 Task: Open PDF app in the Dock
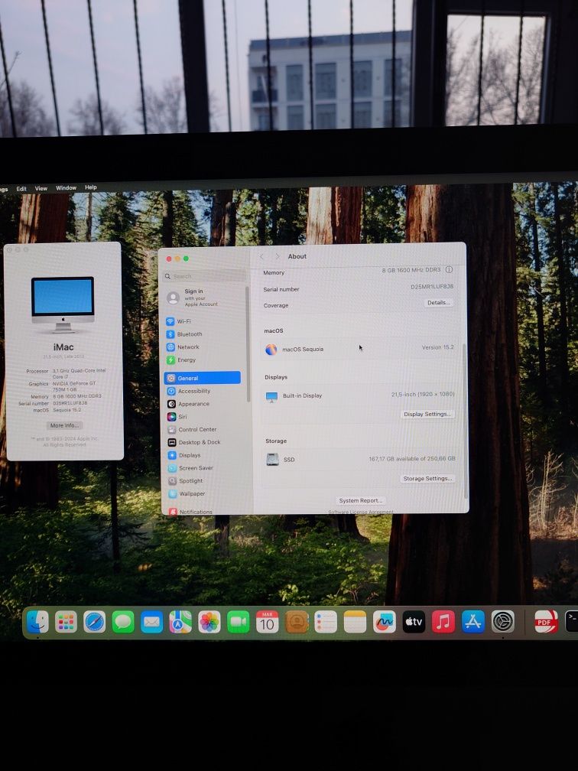pos(546,622)
